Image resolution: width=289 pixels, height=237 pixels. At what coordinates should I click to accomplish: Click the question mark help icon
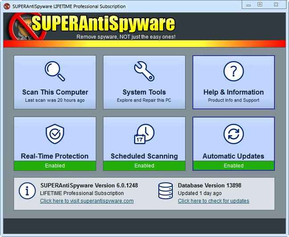point(233,71)
